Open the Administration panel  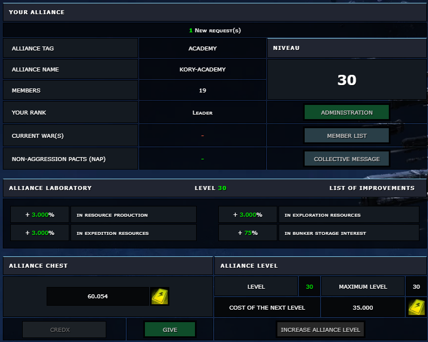[347, 112]
